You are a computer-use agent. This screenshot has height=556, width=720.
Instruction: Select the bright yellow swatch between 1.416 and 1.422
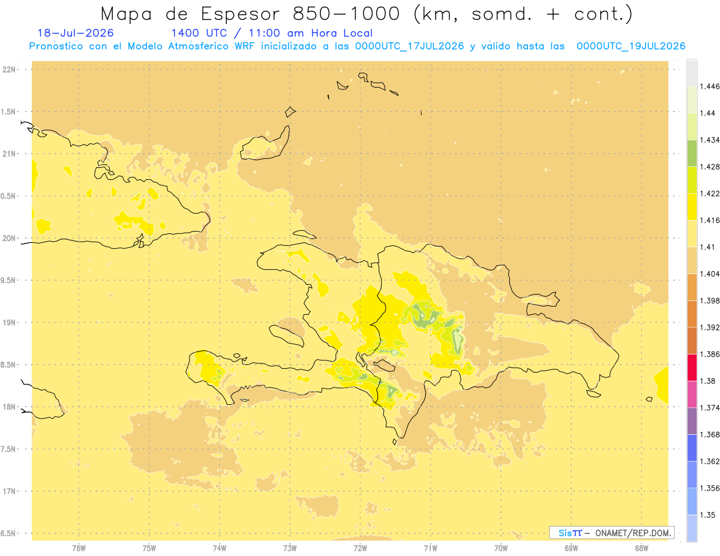(x=692, y=207)
